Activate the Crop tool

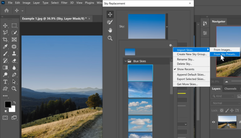(x=5, y=40)
